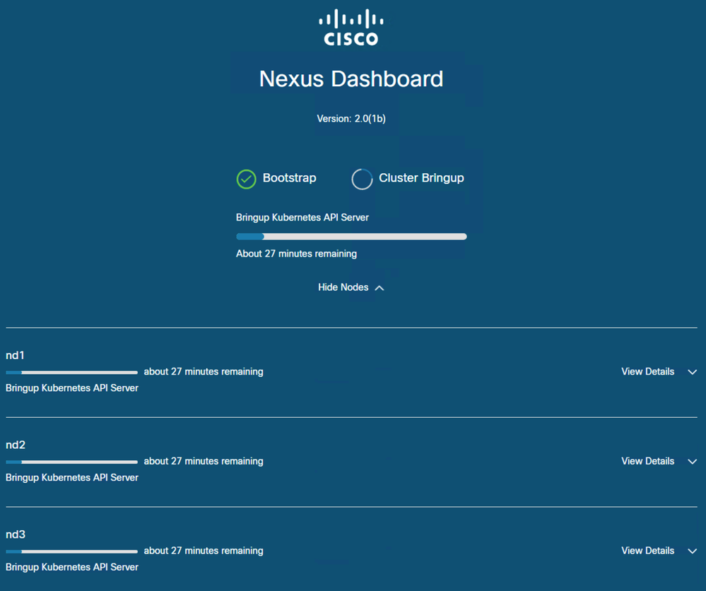Click the main cluster bringup progress bar
Screen dimensions: 706x591
(x=351, y=237)
